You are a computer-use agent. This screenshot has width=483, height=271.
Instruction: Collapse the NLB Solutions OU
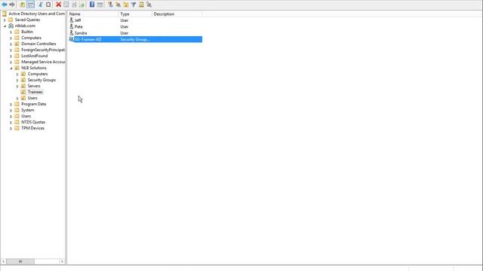(11, 69)
